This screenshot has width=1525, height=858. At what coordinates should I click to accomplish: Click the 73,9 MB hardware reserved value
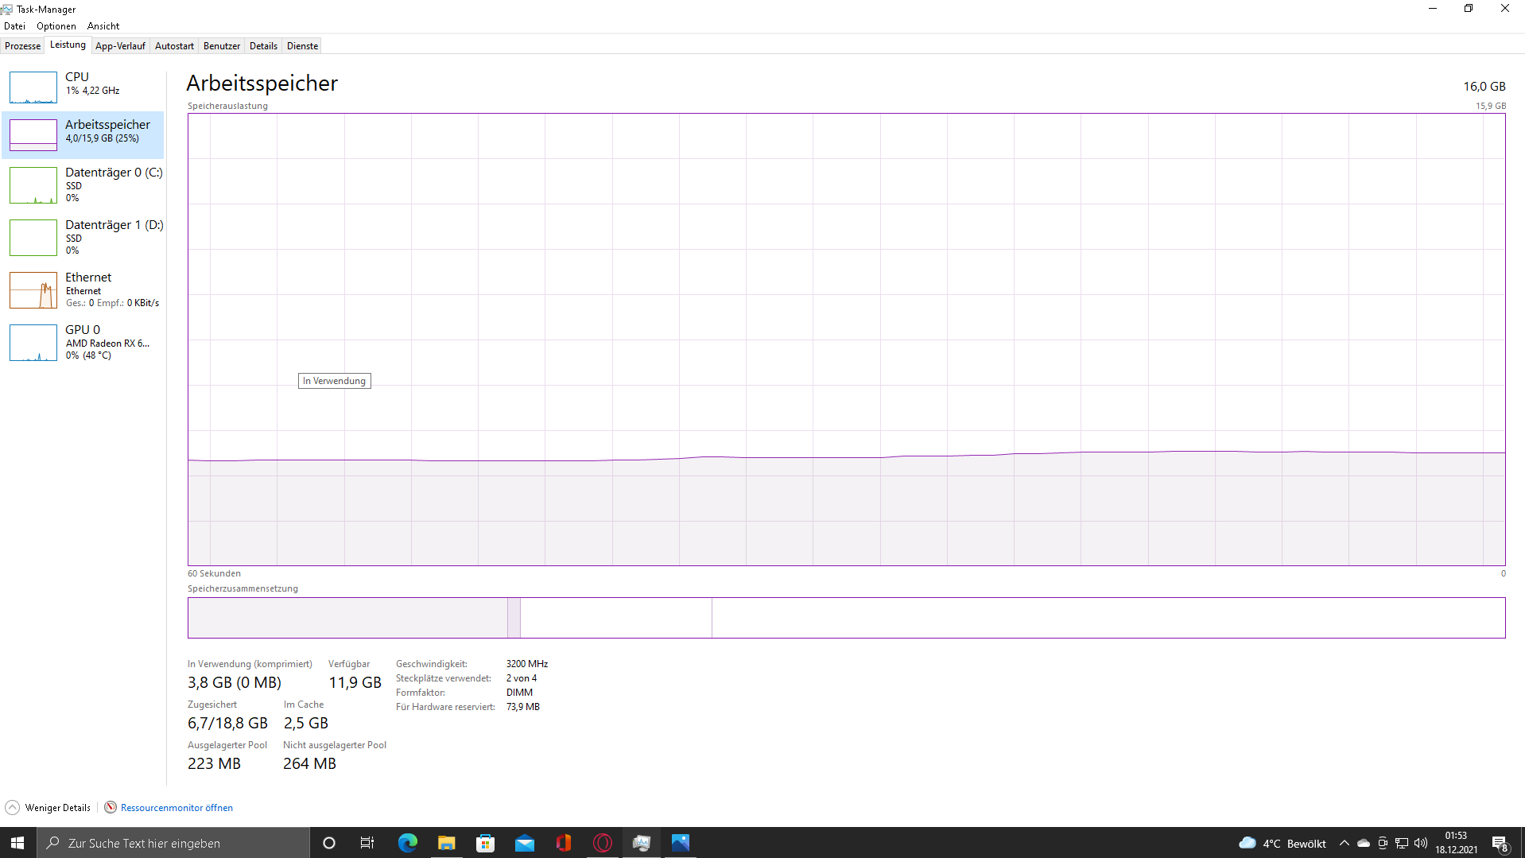pyautogui.click(x=523, y=707)
